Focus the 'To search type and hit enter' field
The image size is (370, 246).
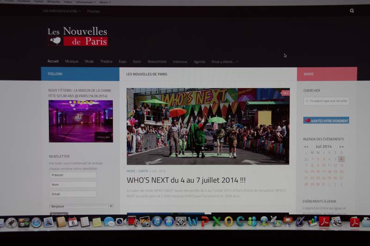coord(326,101)
